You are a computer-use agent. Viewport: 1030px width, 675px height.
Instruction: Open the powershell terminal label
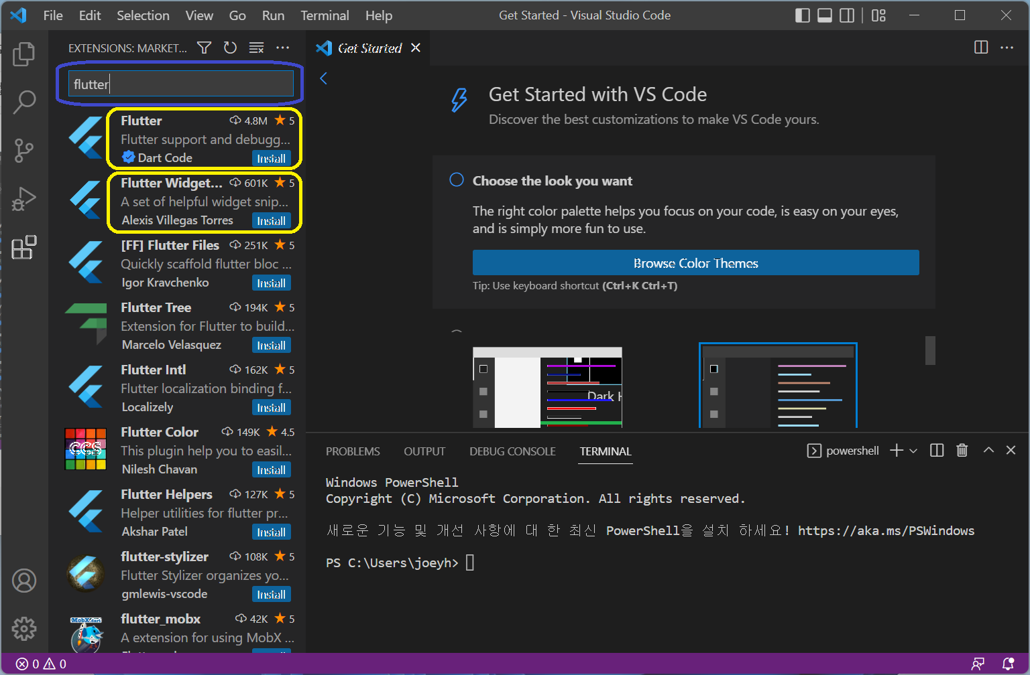[x=844, y=451]
